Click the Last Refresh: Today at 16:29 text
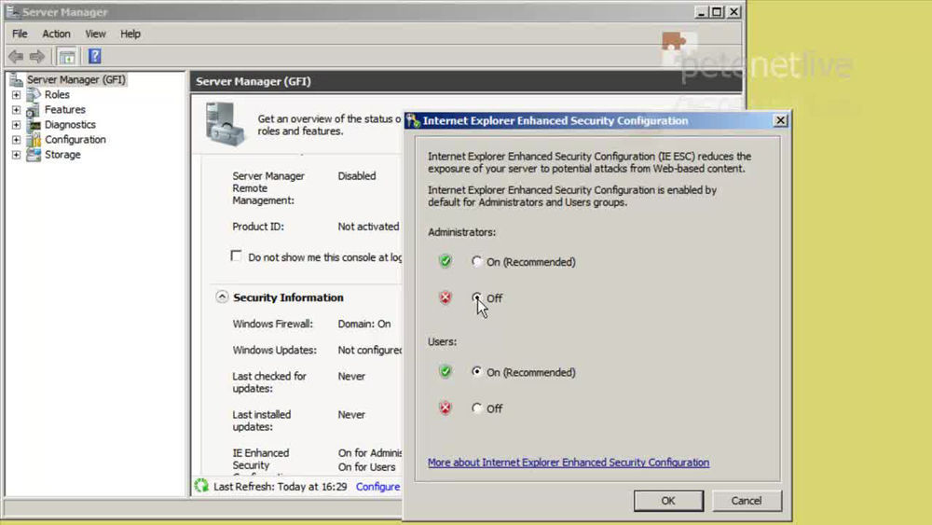The height and width of the screenshot is (525, 932). [280, 487]
